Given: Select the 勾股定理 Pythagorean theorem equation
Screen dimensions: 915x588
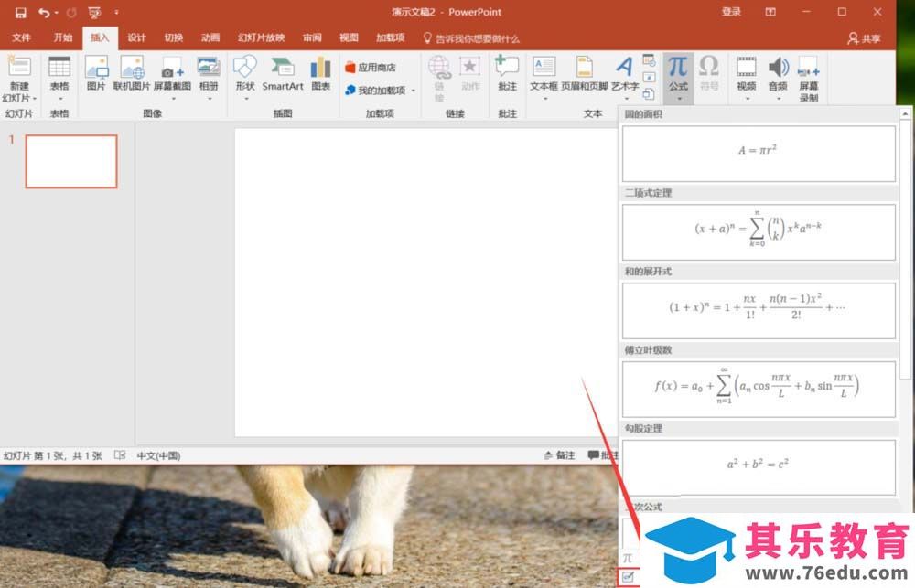Looking at the screenshot, I should point(759,467).
